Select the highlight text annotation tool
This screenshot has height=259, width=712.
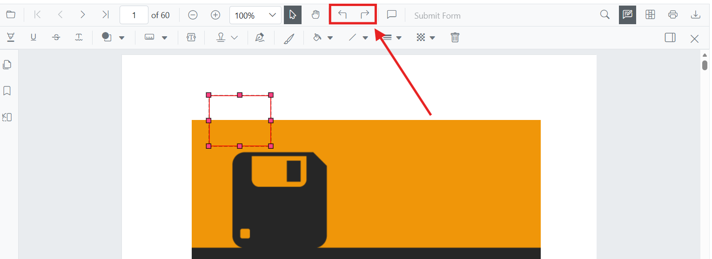(x=10, y=38)
